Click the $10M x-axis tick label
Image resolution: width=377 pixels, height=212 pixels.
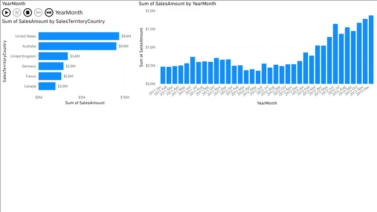pyautogui.click(x=125, y=97)
